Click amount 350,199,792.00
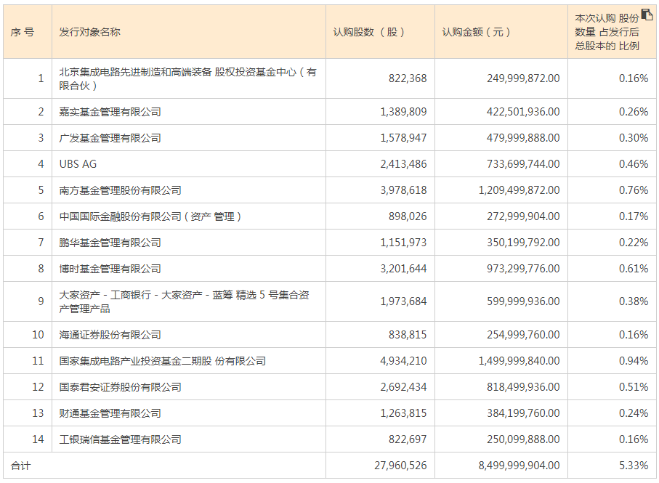Screen dimensions: 659x483 523,243
